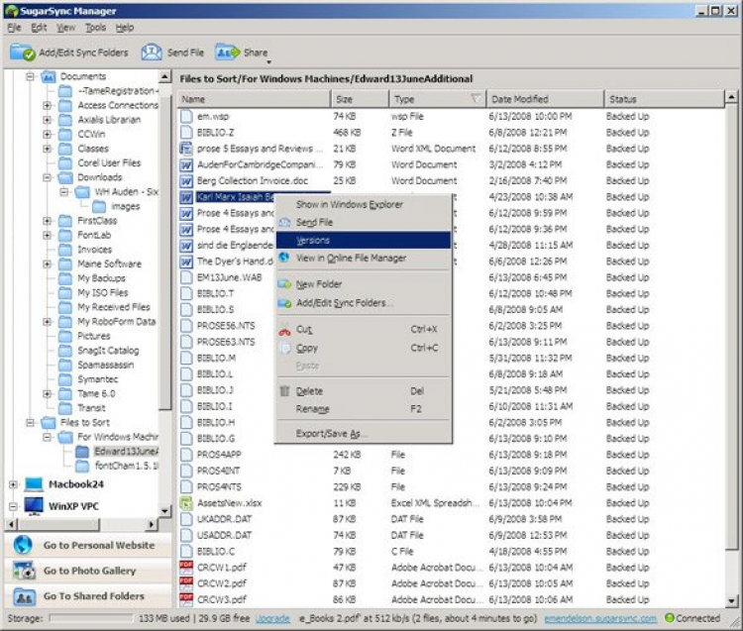The width and height of the screenshot is (743, 631).
Task: Sort files by Date Modified column header
Action: (520, 99)
